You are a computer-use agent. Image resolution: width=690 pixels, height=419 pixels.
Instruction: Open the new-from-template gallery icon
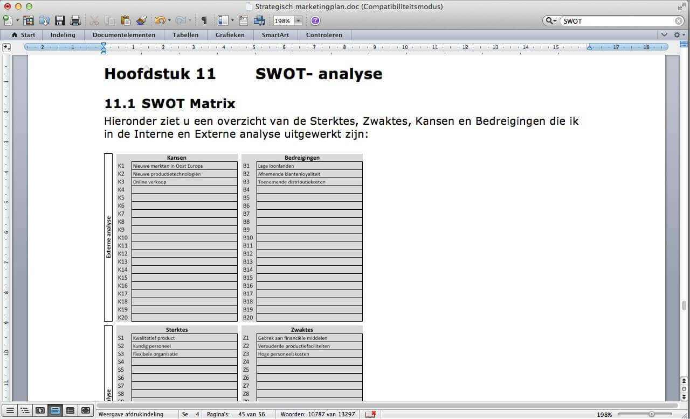(x=28, y=20)
